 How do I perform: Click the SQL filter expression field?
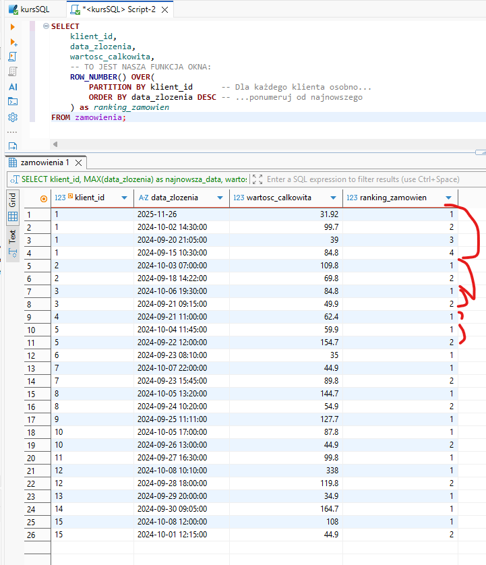click(x=364, y=179)
